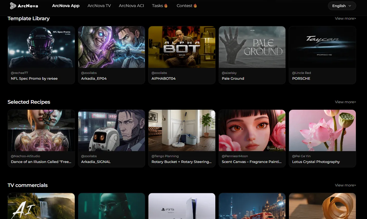Click the title "NFL Spec Promo by re4ee"
367x219 pixels.
tap(34, 78)
